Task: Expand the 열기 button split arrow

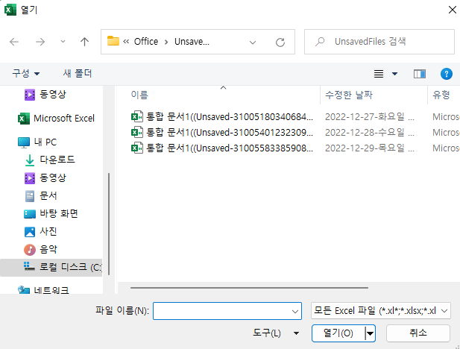Action: (x=371, y=333)
